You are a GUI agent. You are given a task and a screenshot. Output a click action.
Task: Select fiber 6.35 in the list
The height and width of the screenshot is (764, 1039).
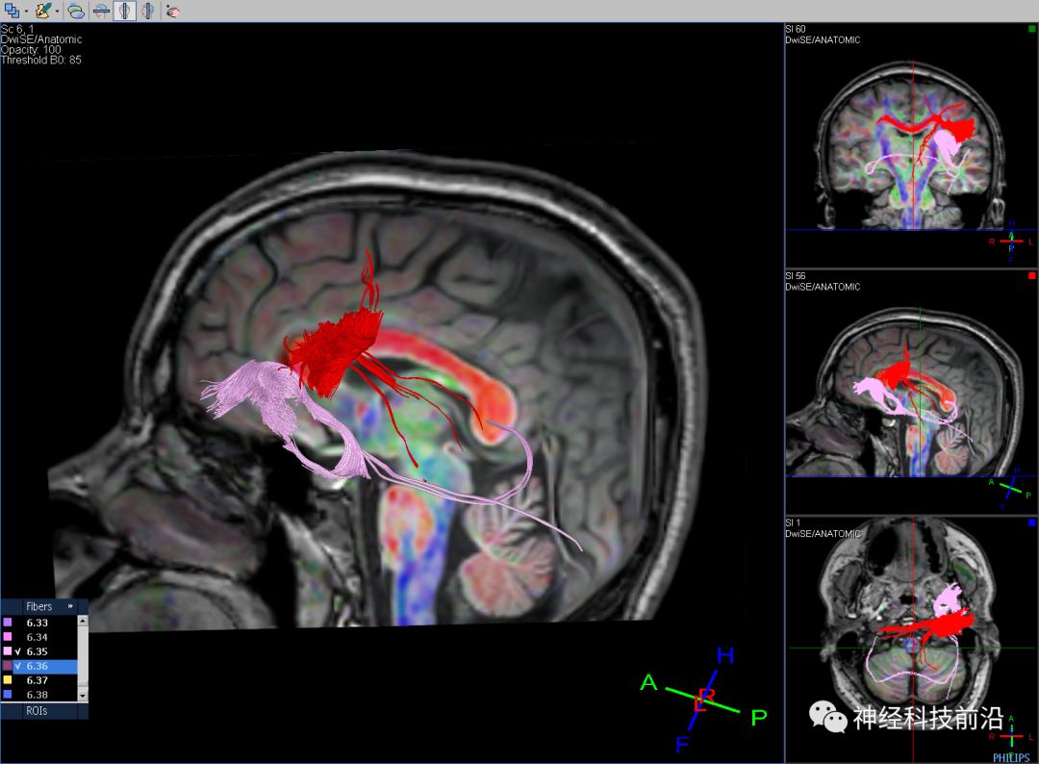tap(38, 651)
